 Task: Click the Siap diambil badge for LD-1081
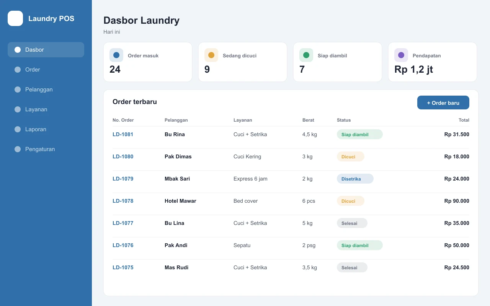pos(360,134)
